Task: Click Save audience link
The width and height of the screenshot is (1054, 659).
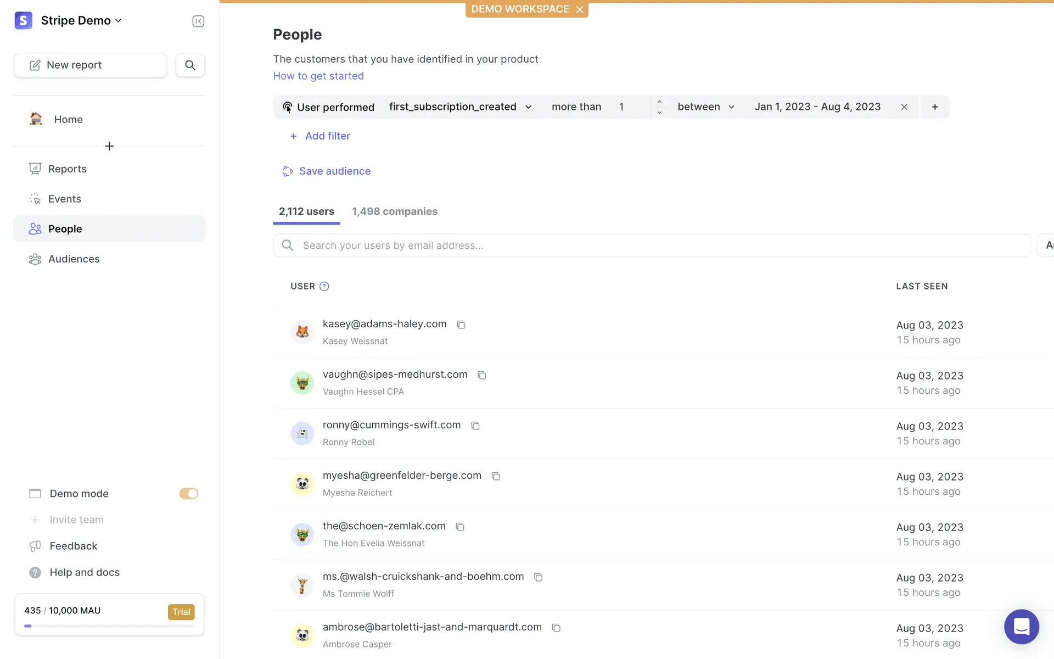Action: 334,171
